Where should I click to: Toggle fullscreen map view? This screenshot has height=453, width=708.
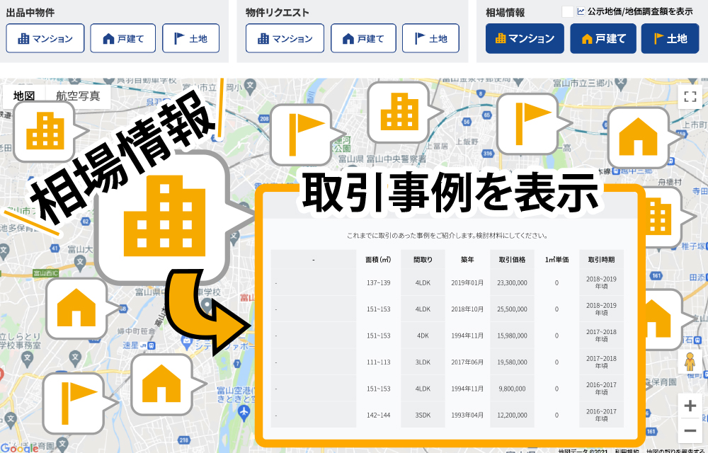click(689, 97)
